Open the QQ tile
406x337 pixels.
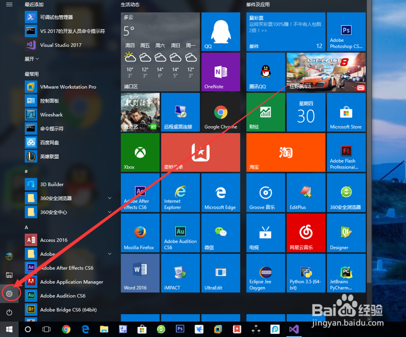pos(220,32)
